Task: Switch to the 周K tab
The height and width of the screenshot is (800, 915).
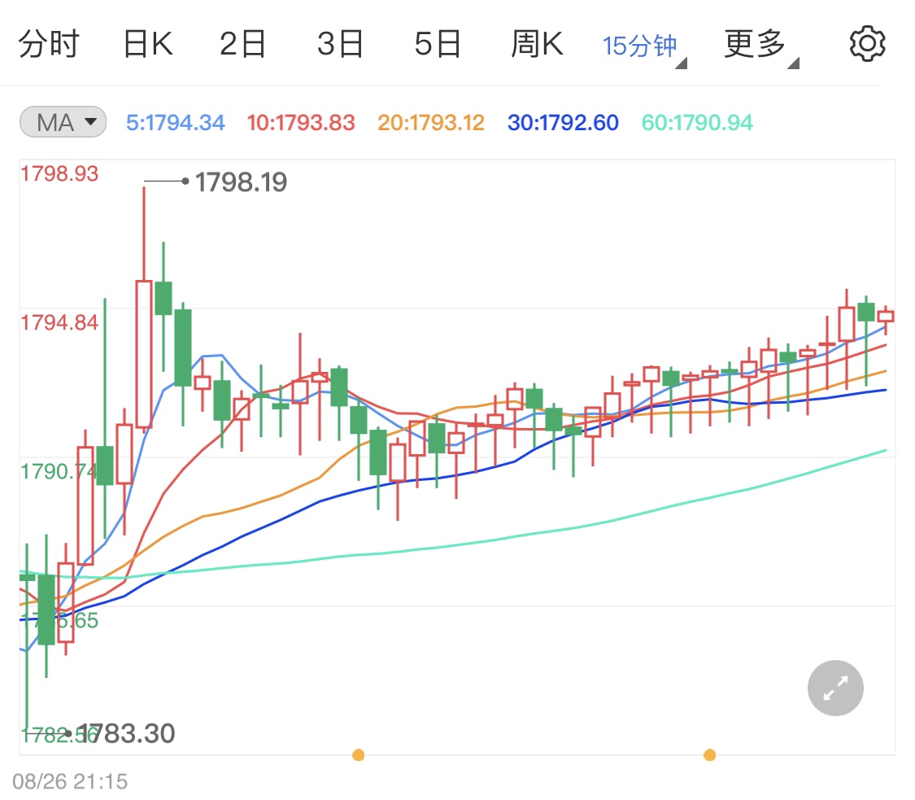Action: coord(537,45)
